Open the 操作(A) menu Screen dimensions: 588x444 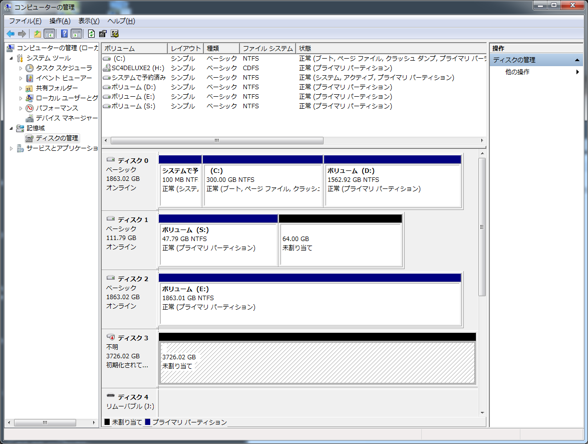(x=60, y=21)
